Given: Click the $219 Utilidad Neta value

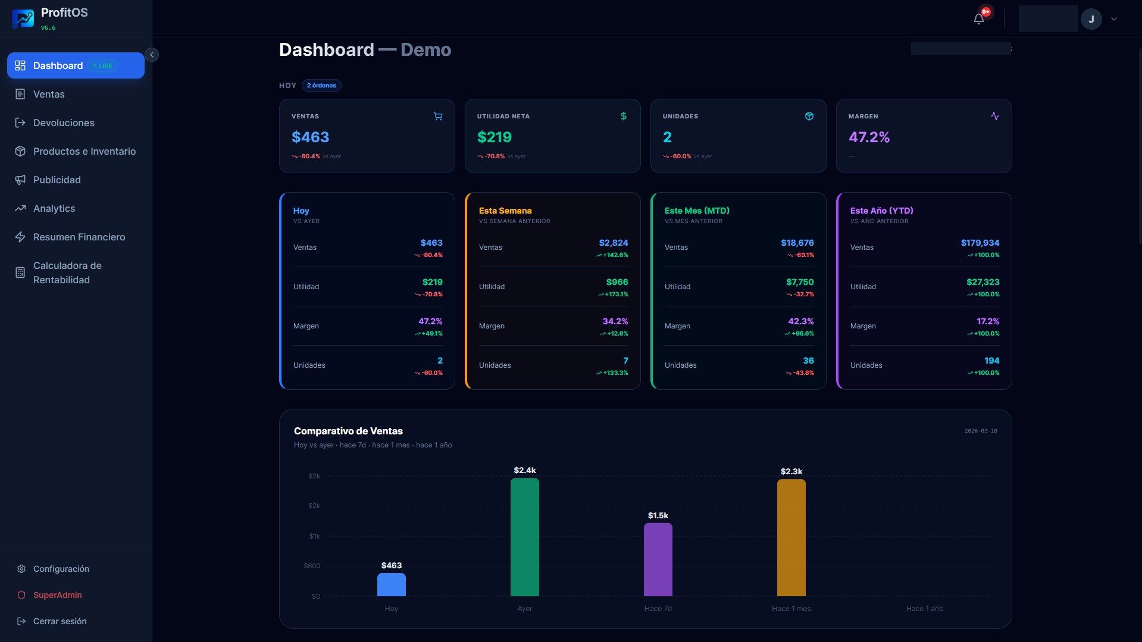Looking at the screenshot, I should (495, 137).
